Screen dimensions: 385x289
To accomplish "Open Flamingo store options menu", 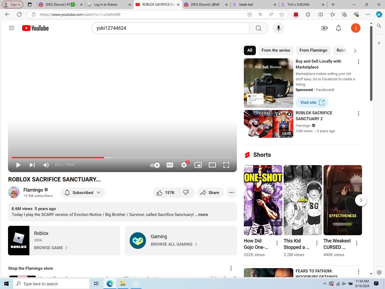I will pyautogui.click(x=231, y=268).
